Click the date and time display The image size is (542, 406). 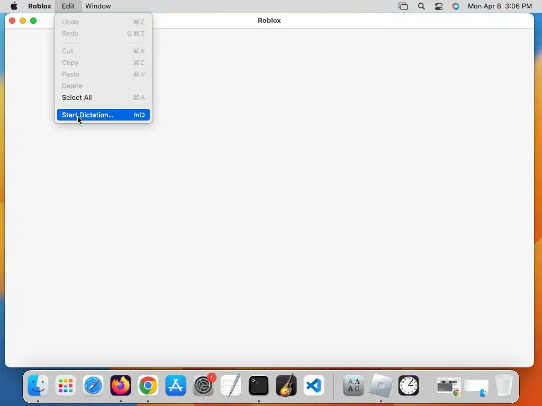tap(500, 6)
